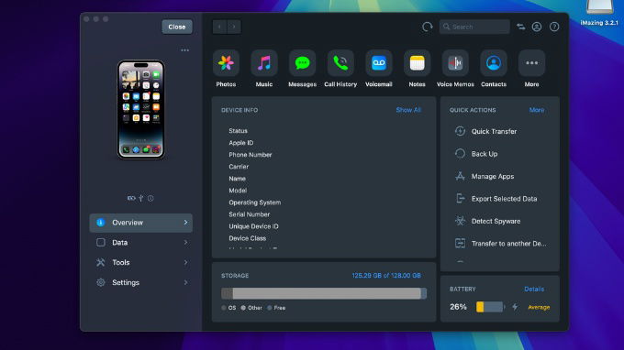Open the Photos app icon
624x350 pixels.
point(226,63)
